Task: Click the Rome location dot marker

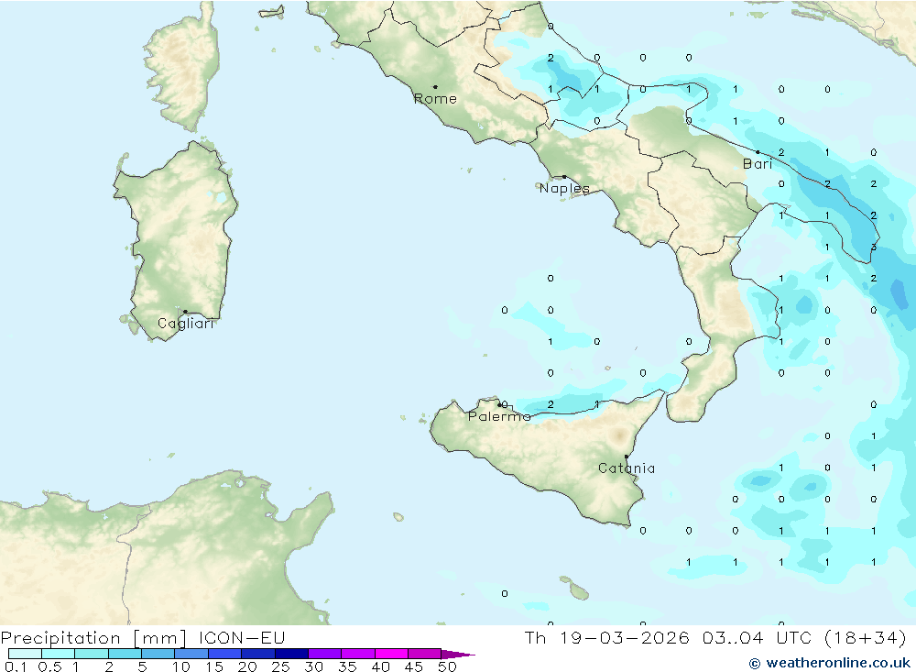Action: point(435,86)
